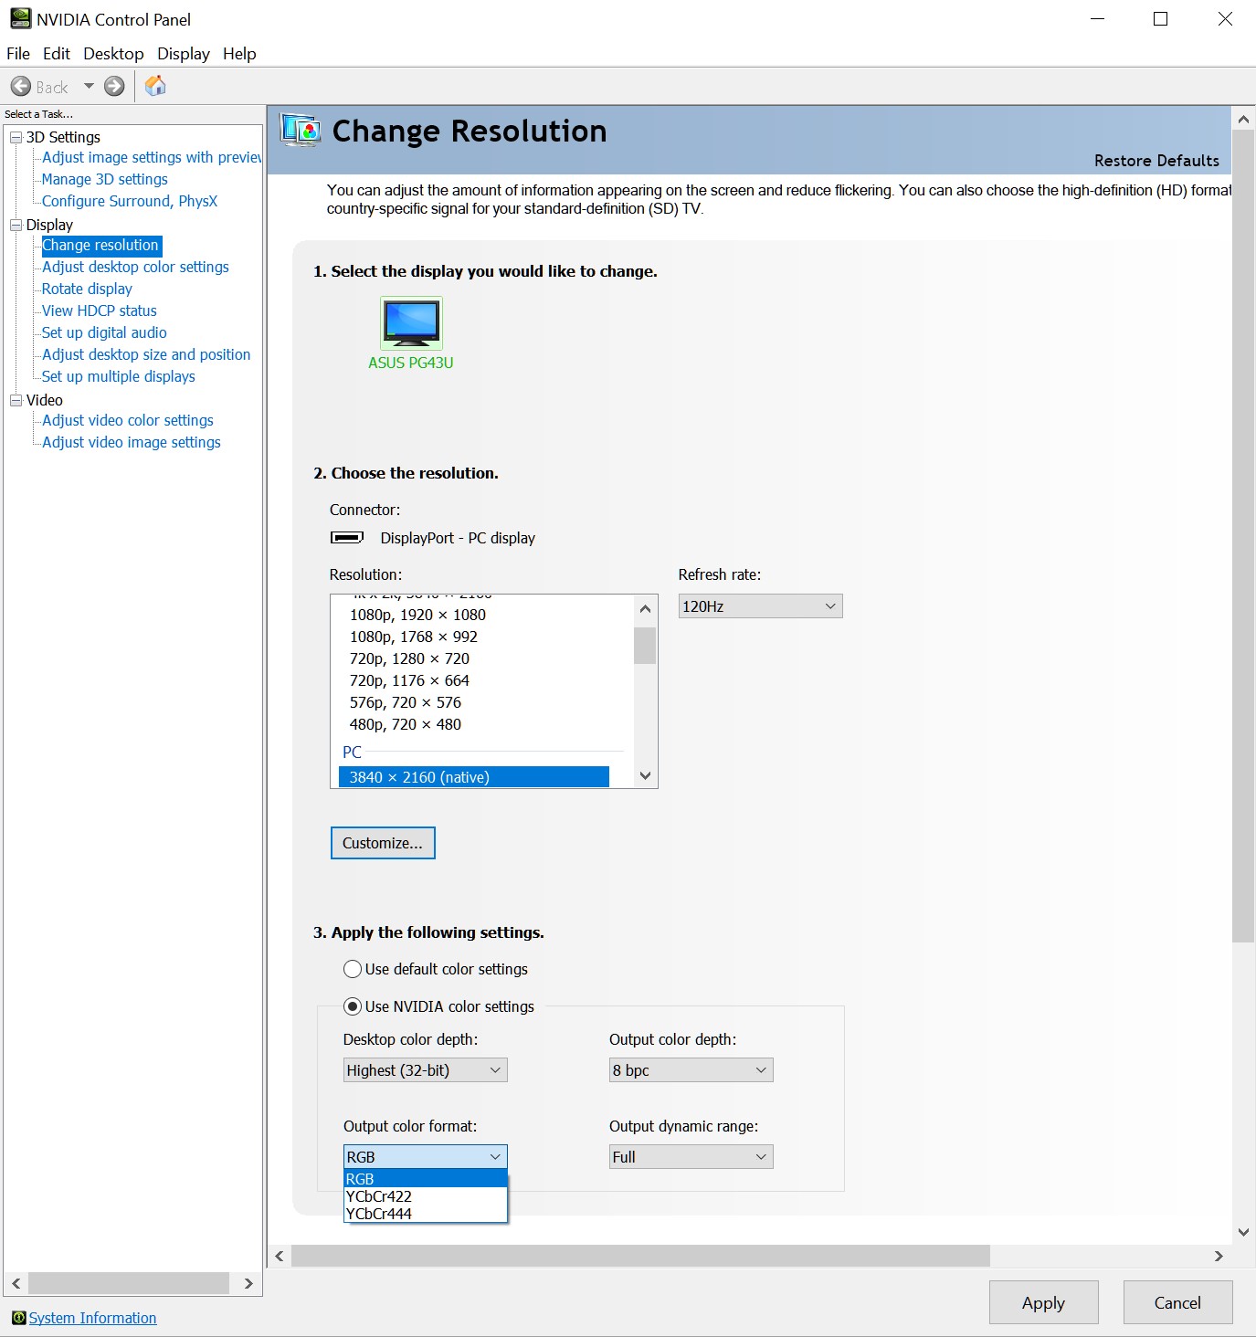This screenshot has height=1337, width=1256.
Task: Click the Home icon in toolbar
Action: tap(156, 86)
